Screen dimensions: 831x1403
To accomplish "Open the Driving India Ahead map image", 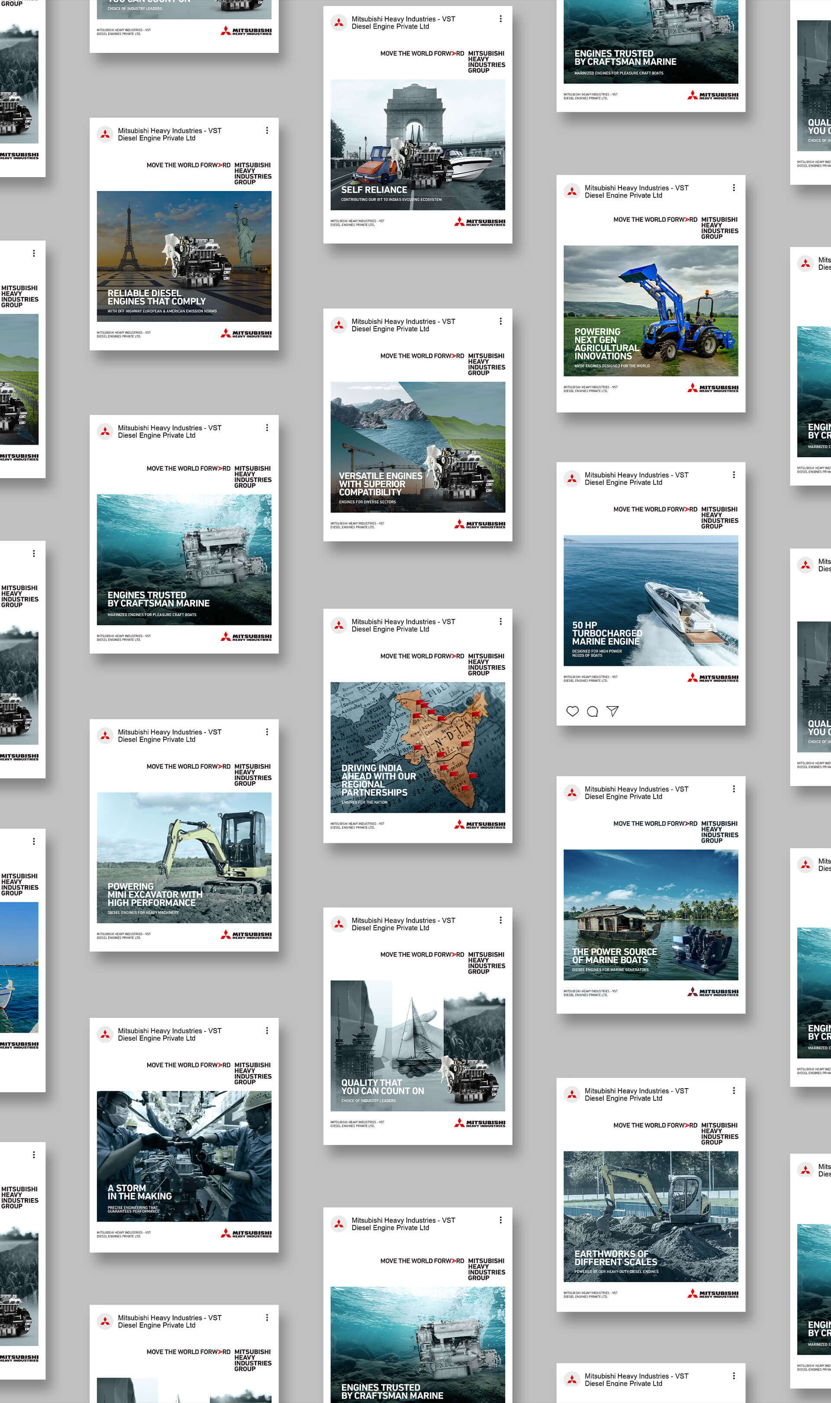I will point(417,747).
